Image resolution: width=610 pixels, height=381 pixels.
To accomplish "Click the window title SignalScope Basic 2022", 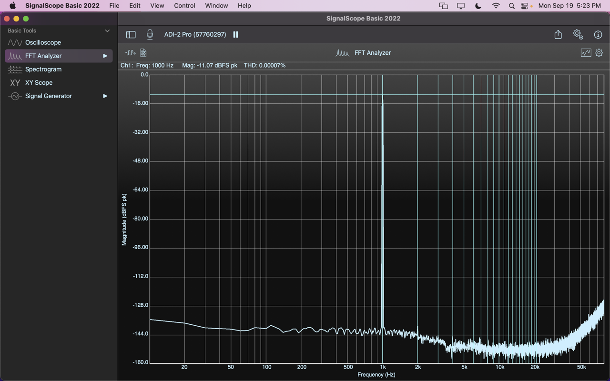I will click(363, 19).
